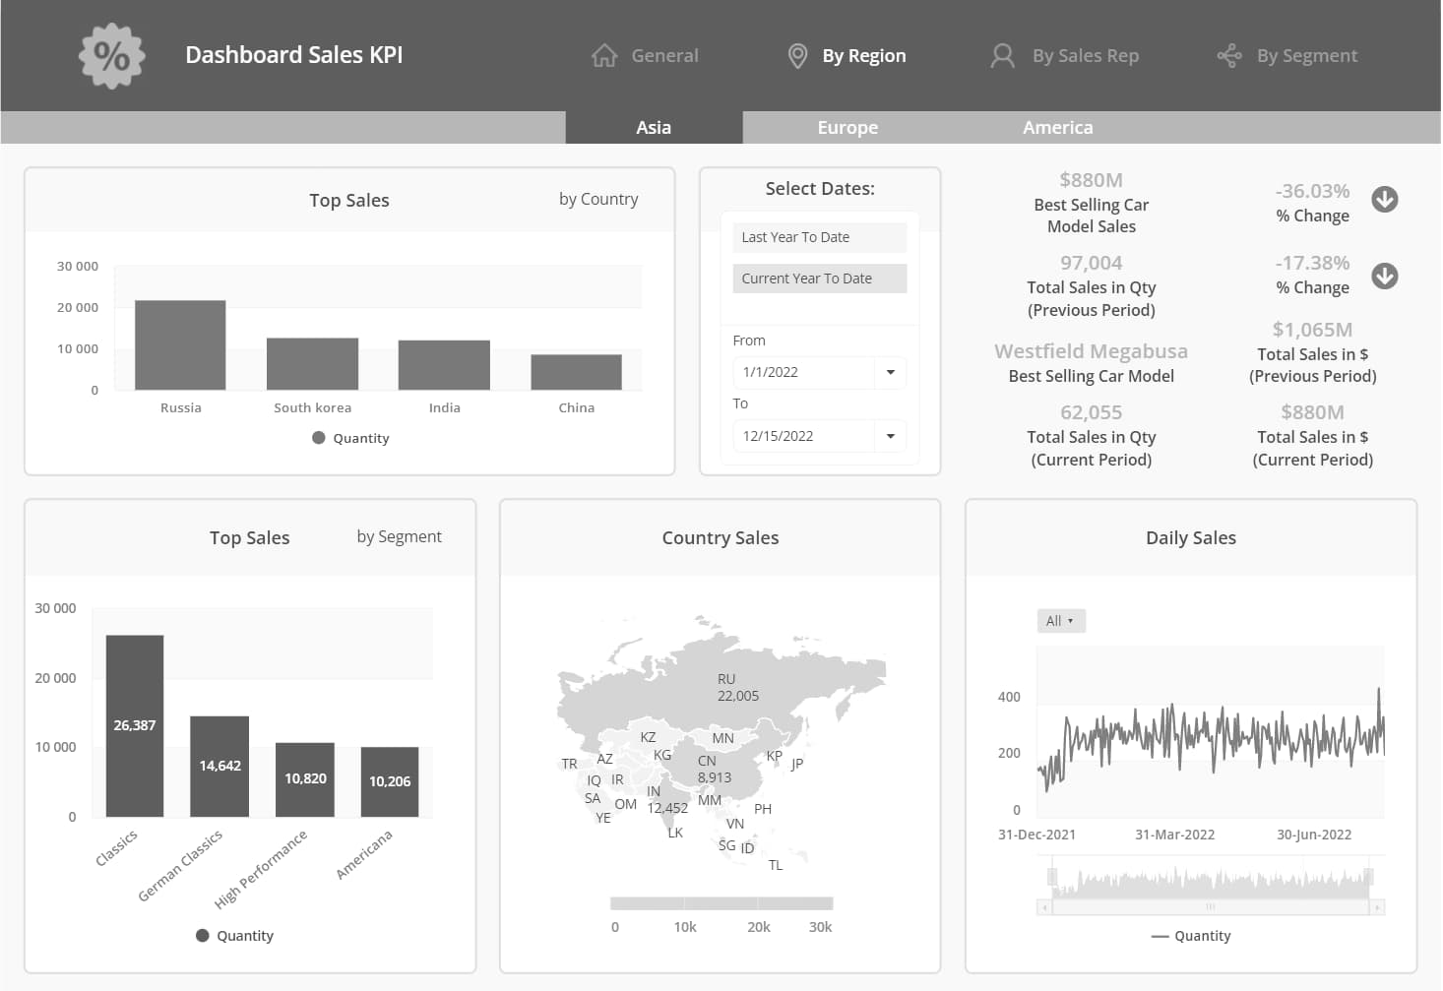This screenshot has height=991, width=1443.
Task: Toggle Quantity legend in Top Sales by Country
Action: pos(351,438)
